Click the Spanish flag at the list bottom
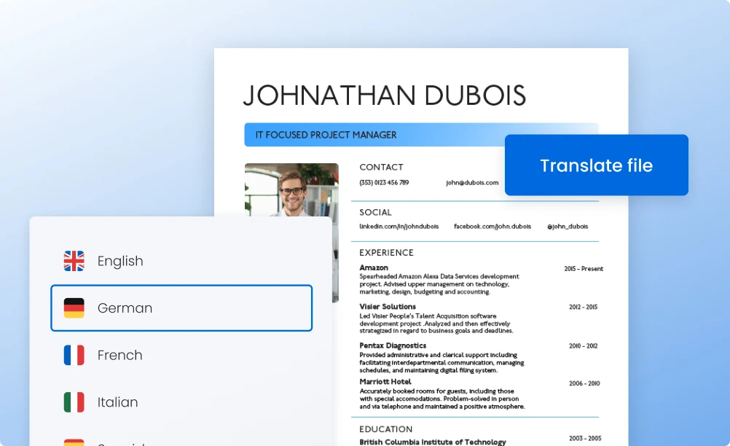 click(74, 442)
